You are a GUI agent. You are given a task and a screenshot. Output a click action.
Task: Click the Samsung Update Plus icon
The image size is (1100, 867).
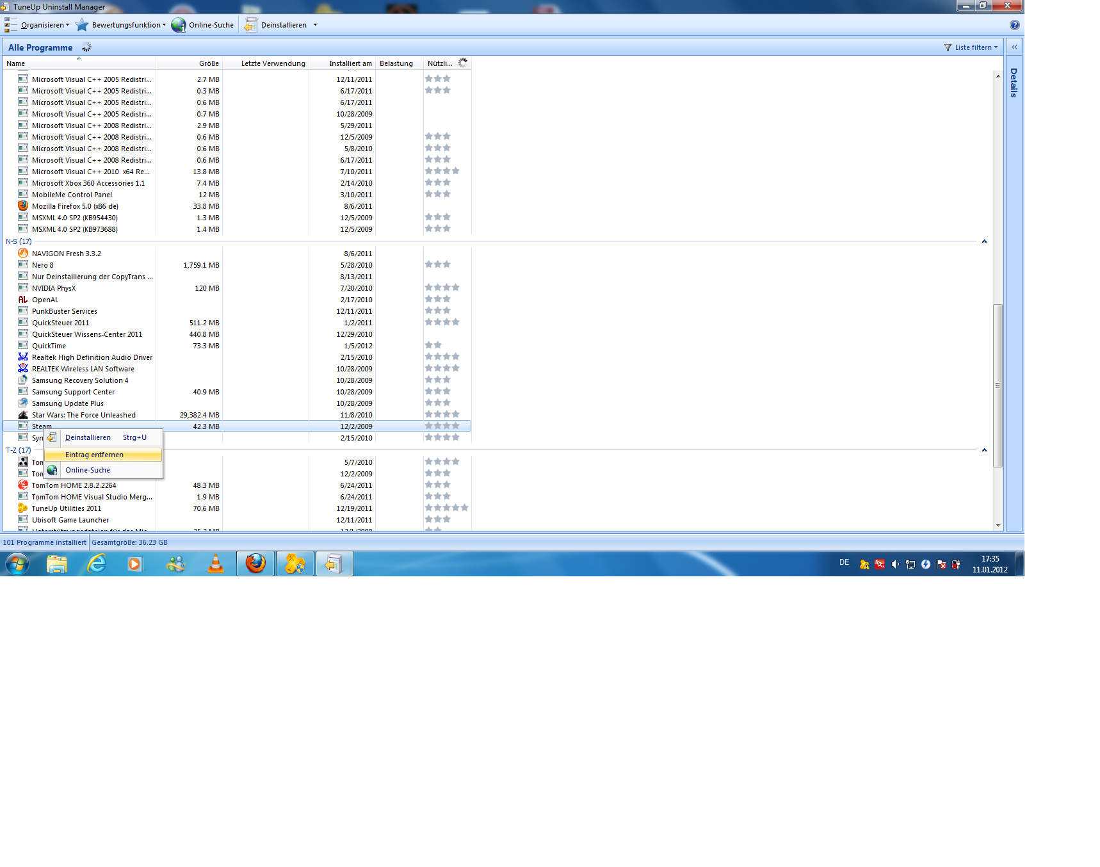coord(23,403)
